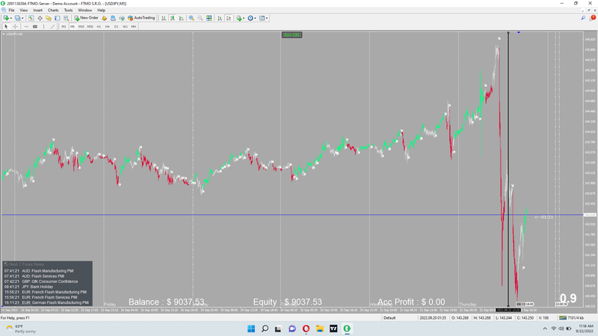The width and height of the screenshot is (598, 336).
Task: Open the profiles dropdown arrow
Action: pyautogui.click(x=22, y=17)
